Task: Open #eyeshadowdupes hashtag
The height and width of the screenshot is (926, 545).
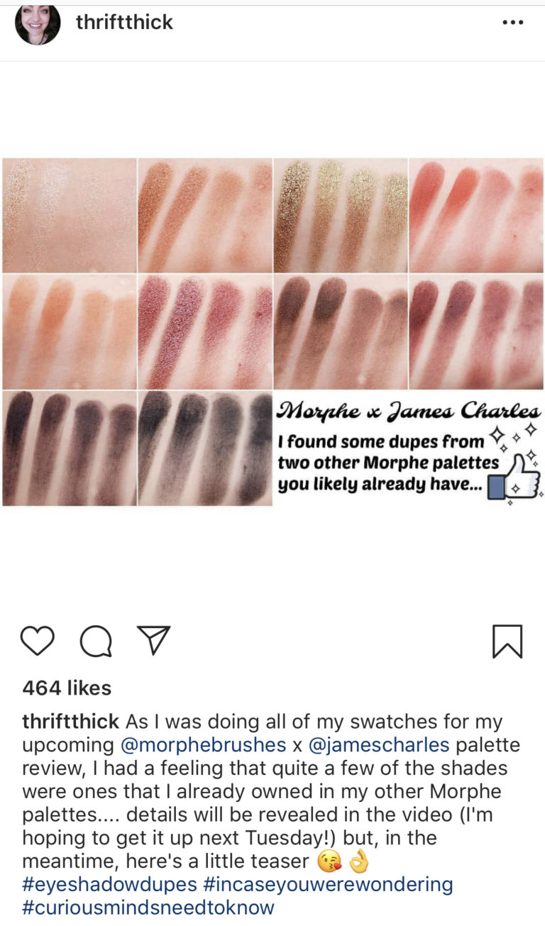Action: click(110, 884)
